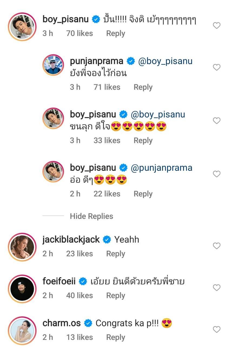Tap heart on punjanprama's reply

point(217,67)
